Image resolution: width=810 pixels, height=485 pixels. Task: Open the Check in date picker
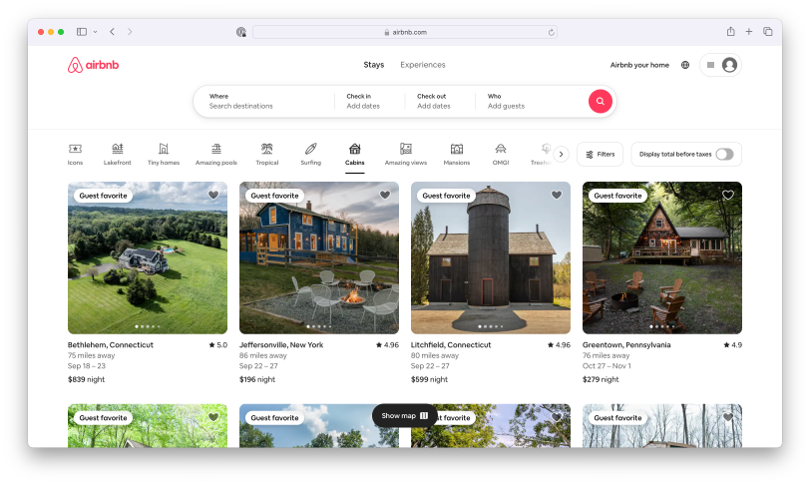pos(369,101)
